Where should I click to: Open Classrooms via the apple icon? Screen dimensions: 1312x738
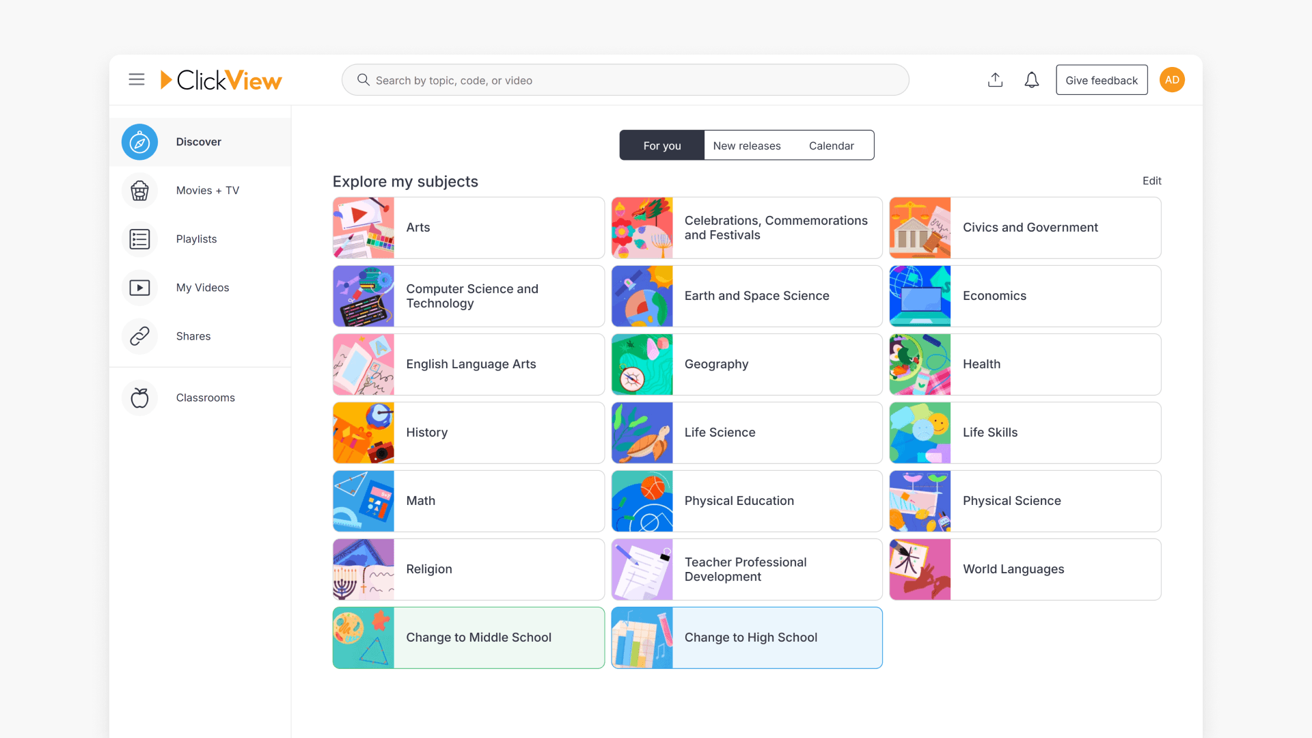[x=139, y=397]
